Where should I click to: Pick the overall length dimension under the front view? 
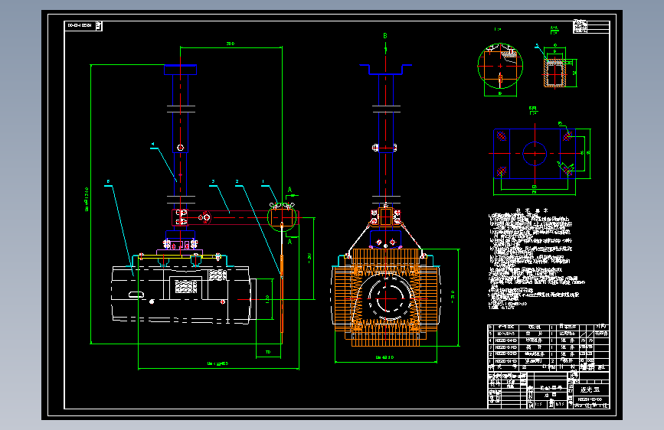tap(218, 364)
